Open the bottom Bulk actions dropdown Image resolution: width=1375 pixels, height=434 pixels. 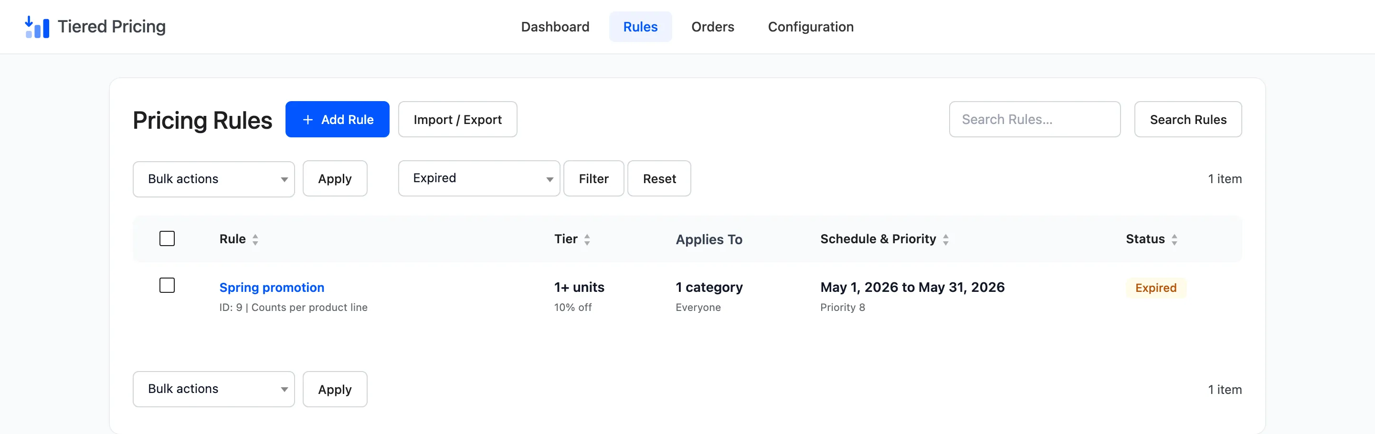click(213, 389)
